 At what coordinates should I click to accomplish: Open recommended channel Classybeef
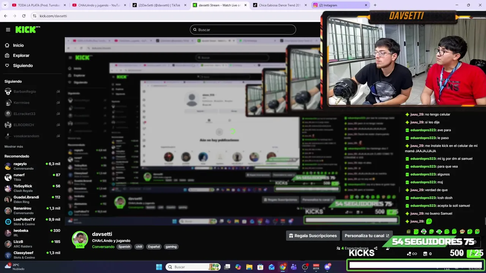(x=32, y=255)
